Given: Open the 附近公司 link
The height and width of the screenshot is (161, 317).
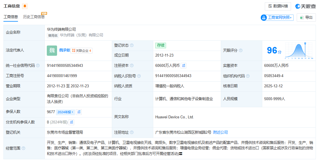Looking at the screenshot, I should [x=221, y=133].
